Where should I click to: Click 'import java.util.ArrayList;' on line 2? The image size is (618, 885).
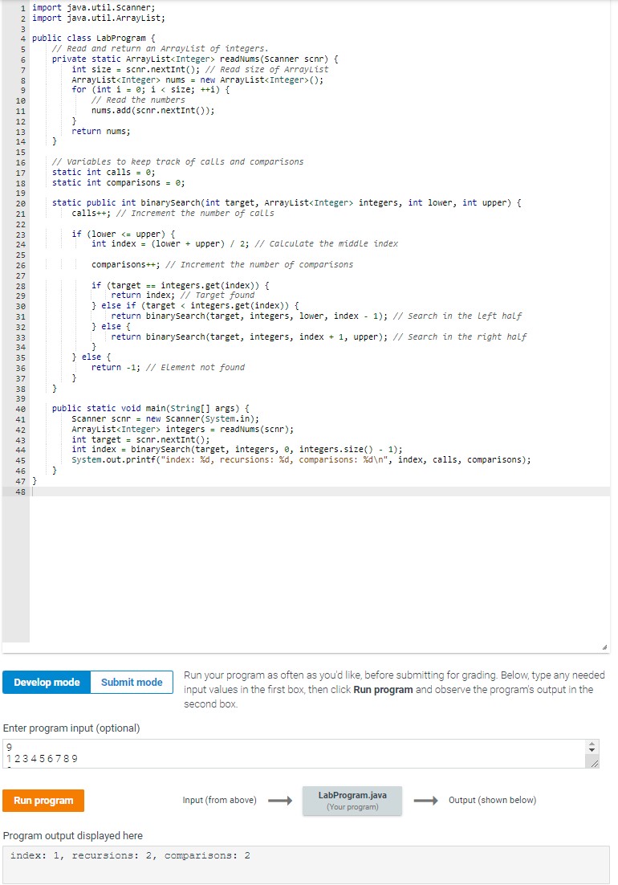[x=99, y=18]
